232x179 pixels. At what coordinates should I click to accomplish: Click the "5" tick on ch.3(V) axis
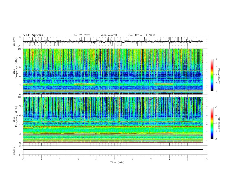pos(20,146)
